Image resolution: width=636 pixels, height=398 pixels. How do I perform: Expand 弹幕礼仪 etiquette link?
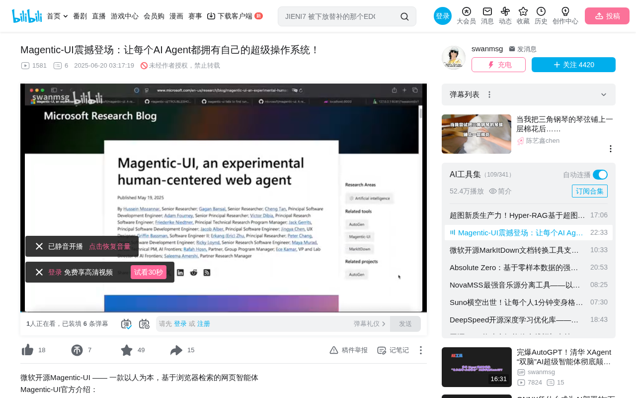[x=370, y=324]
